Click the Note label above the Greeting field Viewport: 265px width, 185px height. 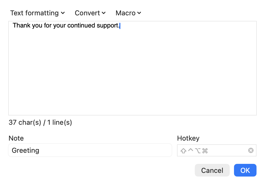coord(16,138)
